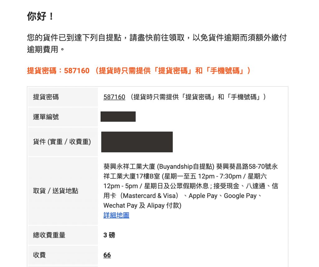Open the 詳細地圖 map link
This screenshot has height=267, width=319.
tap(116, 215)
